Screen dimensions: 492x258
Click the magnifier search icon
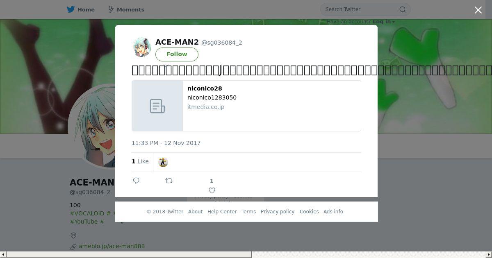coord(403,9)
